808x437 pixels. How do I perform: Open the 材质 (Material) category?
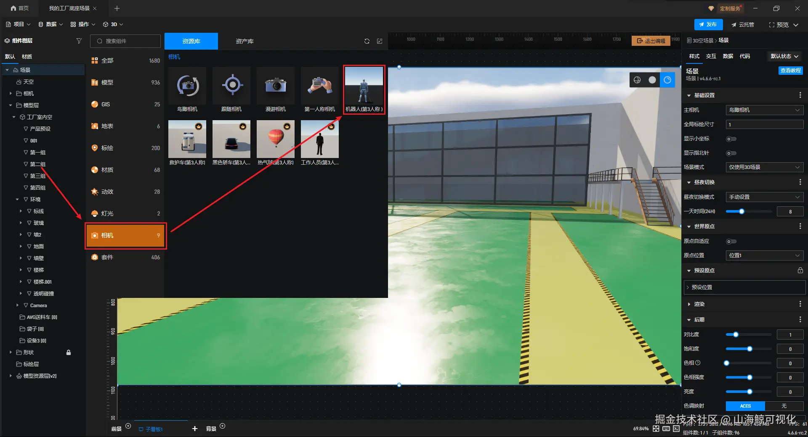(x=125, y=170)
